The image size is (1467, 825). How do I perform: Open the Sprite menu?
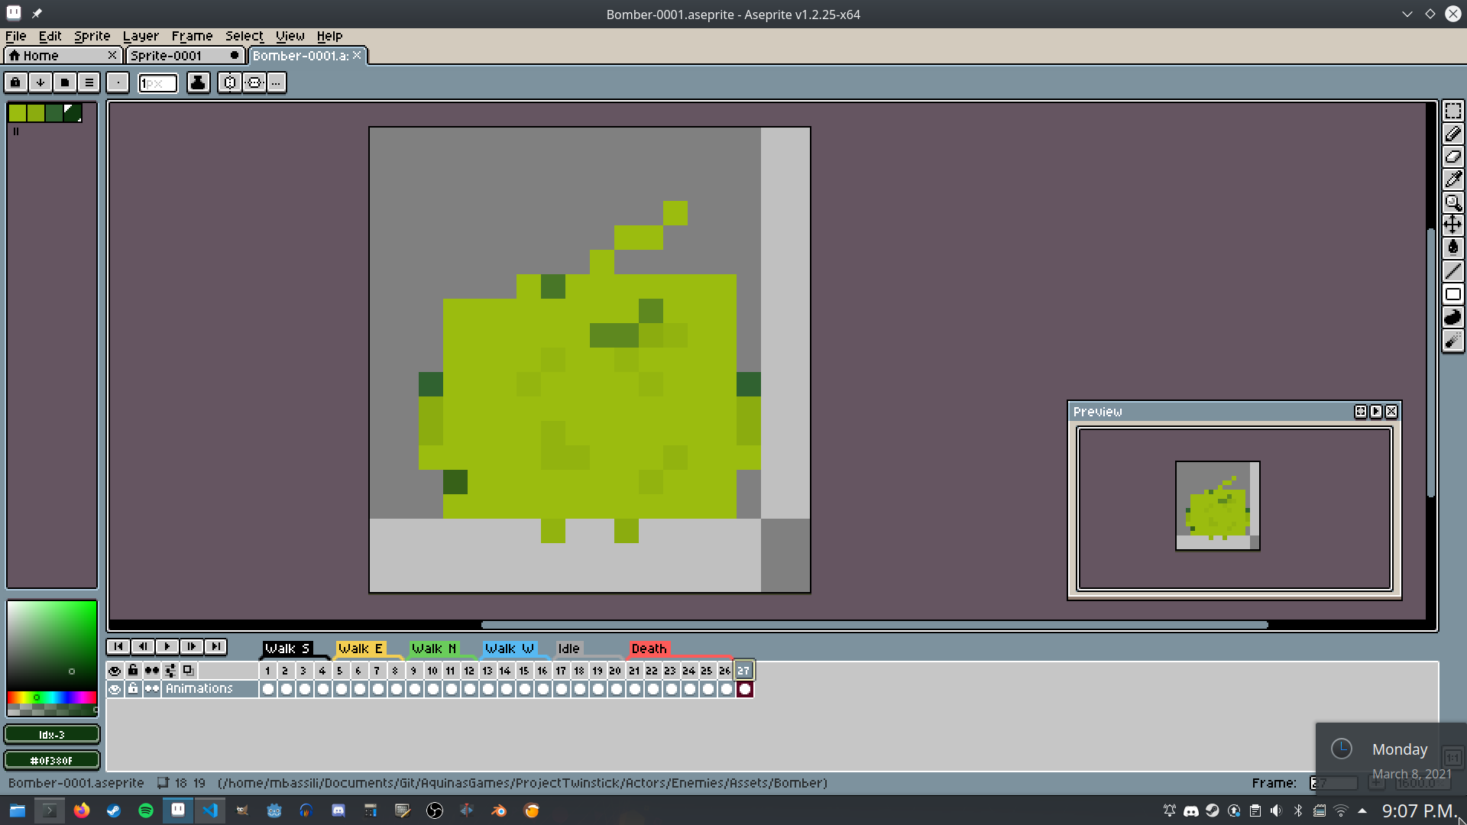click(92, 36)
